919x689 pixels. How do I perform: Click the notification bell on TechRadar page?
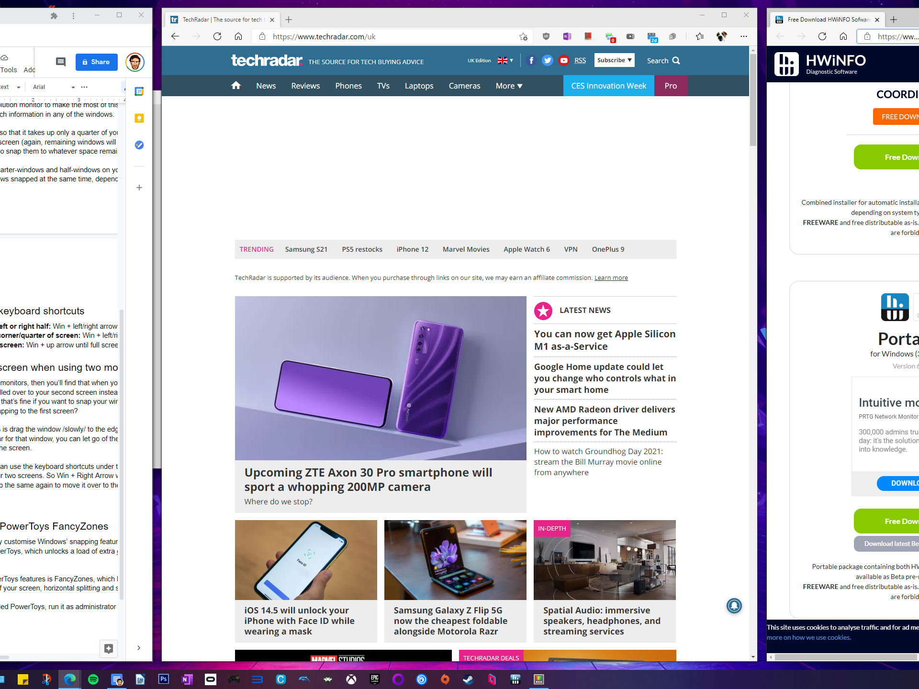[x=734, y=606]
